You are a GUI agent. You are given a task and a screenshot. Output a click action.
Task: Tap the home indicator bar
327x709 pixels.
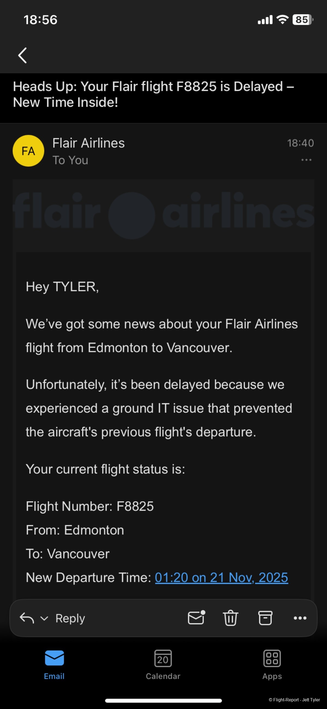pos(163,701)
